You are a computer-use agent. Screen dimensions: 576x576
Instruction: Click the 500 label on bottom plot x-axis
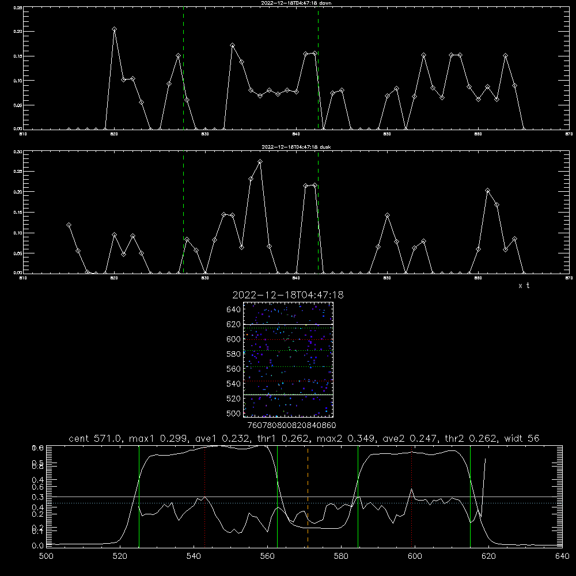click(x=46, y=556)
